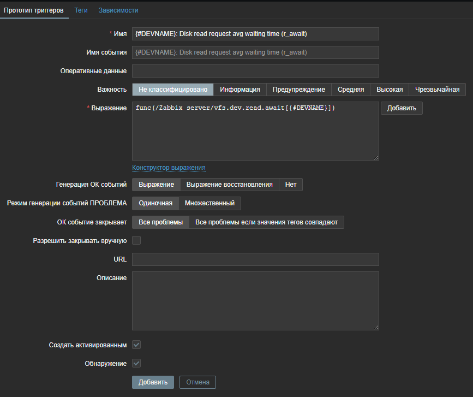Click the bottom Добавить submit button
473x397 pixels.
[153, 382]
